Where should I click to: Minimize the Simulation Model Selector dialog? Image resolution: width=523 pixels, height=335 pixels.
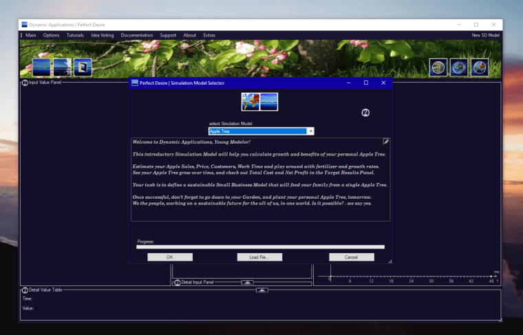point(349,83)
